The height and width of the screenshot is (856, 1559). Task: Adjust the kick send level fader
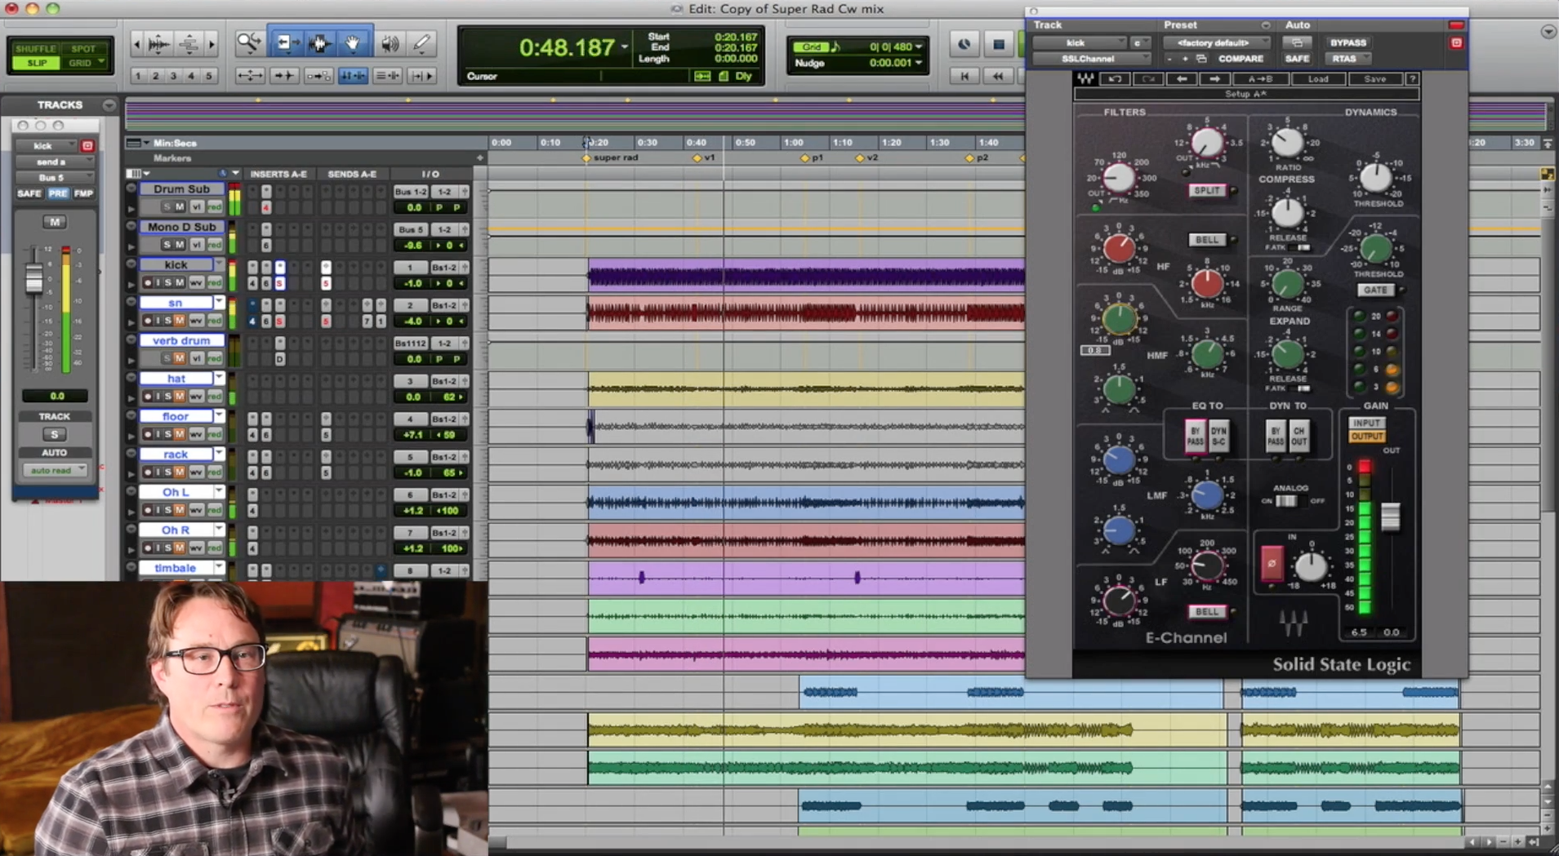(x=33, y=278)
